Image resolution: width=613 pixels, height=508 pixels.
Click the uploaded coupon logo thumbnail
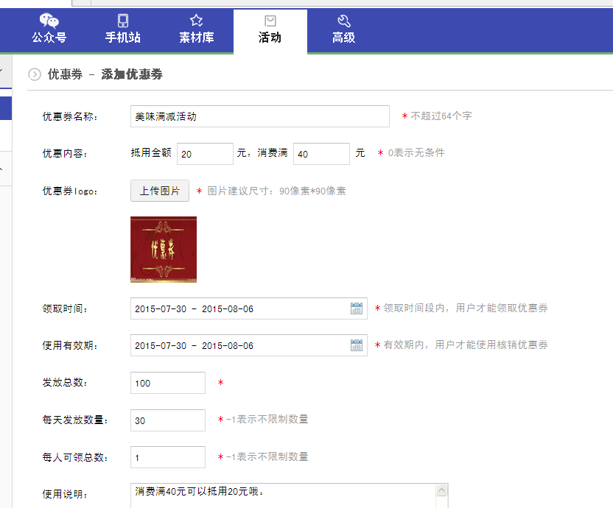(164, 249)
